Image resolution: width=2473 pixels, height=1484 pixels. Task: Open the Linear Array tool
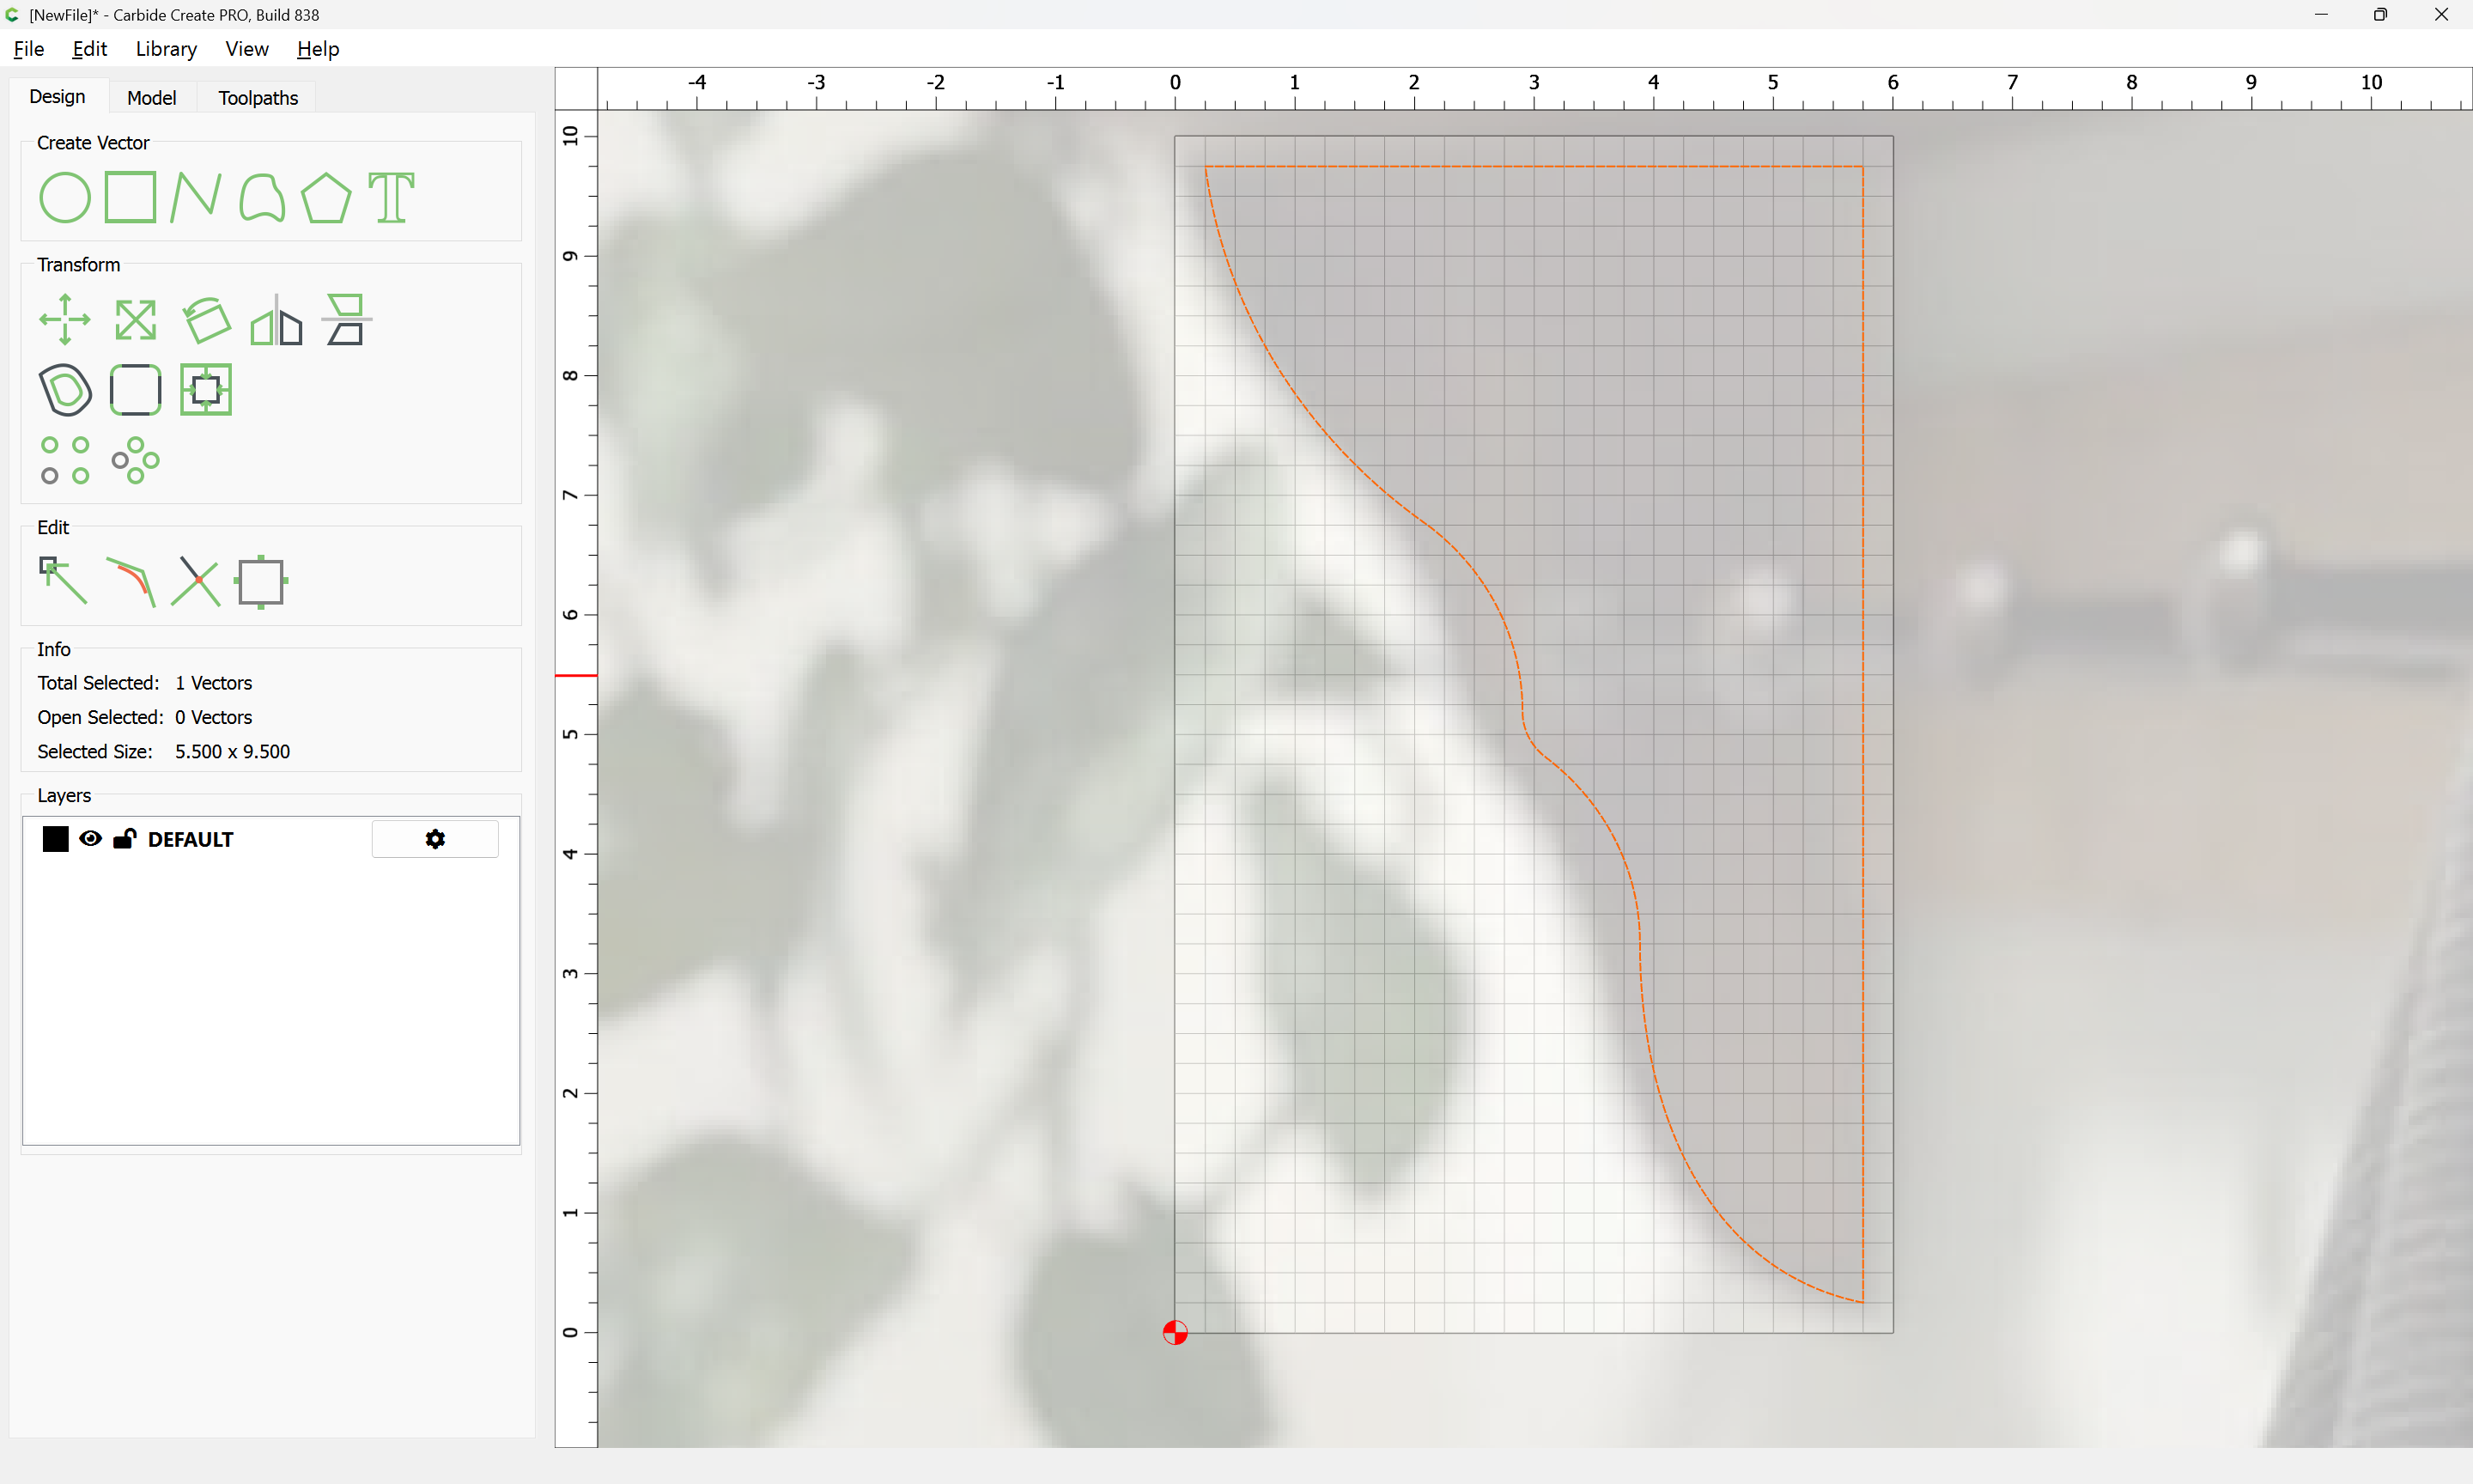point(65,460)
